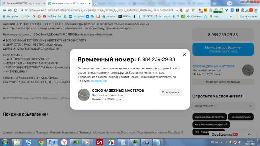Open the VK bookmark icon
Image resolution: width=260 pixels, height=146 pixels.
pyautogui.click(x=87, y=16)
